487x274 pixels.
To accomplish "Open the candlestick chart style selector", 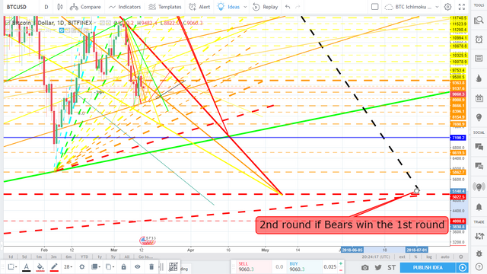I will point(59,7).
